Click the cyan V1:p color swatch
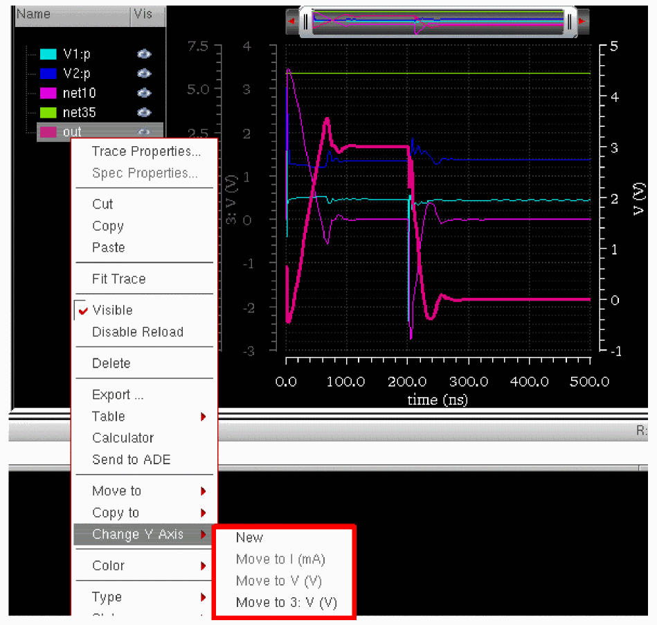 48,54
